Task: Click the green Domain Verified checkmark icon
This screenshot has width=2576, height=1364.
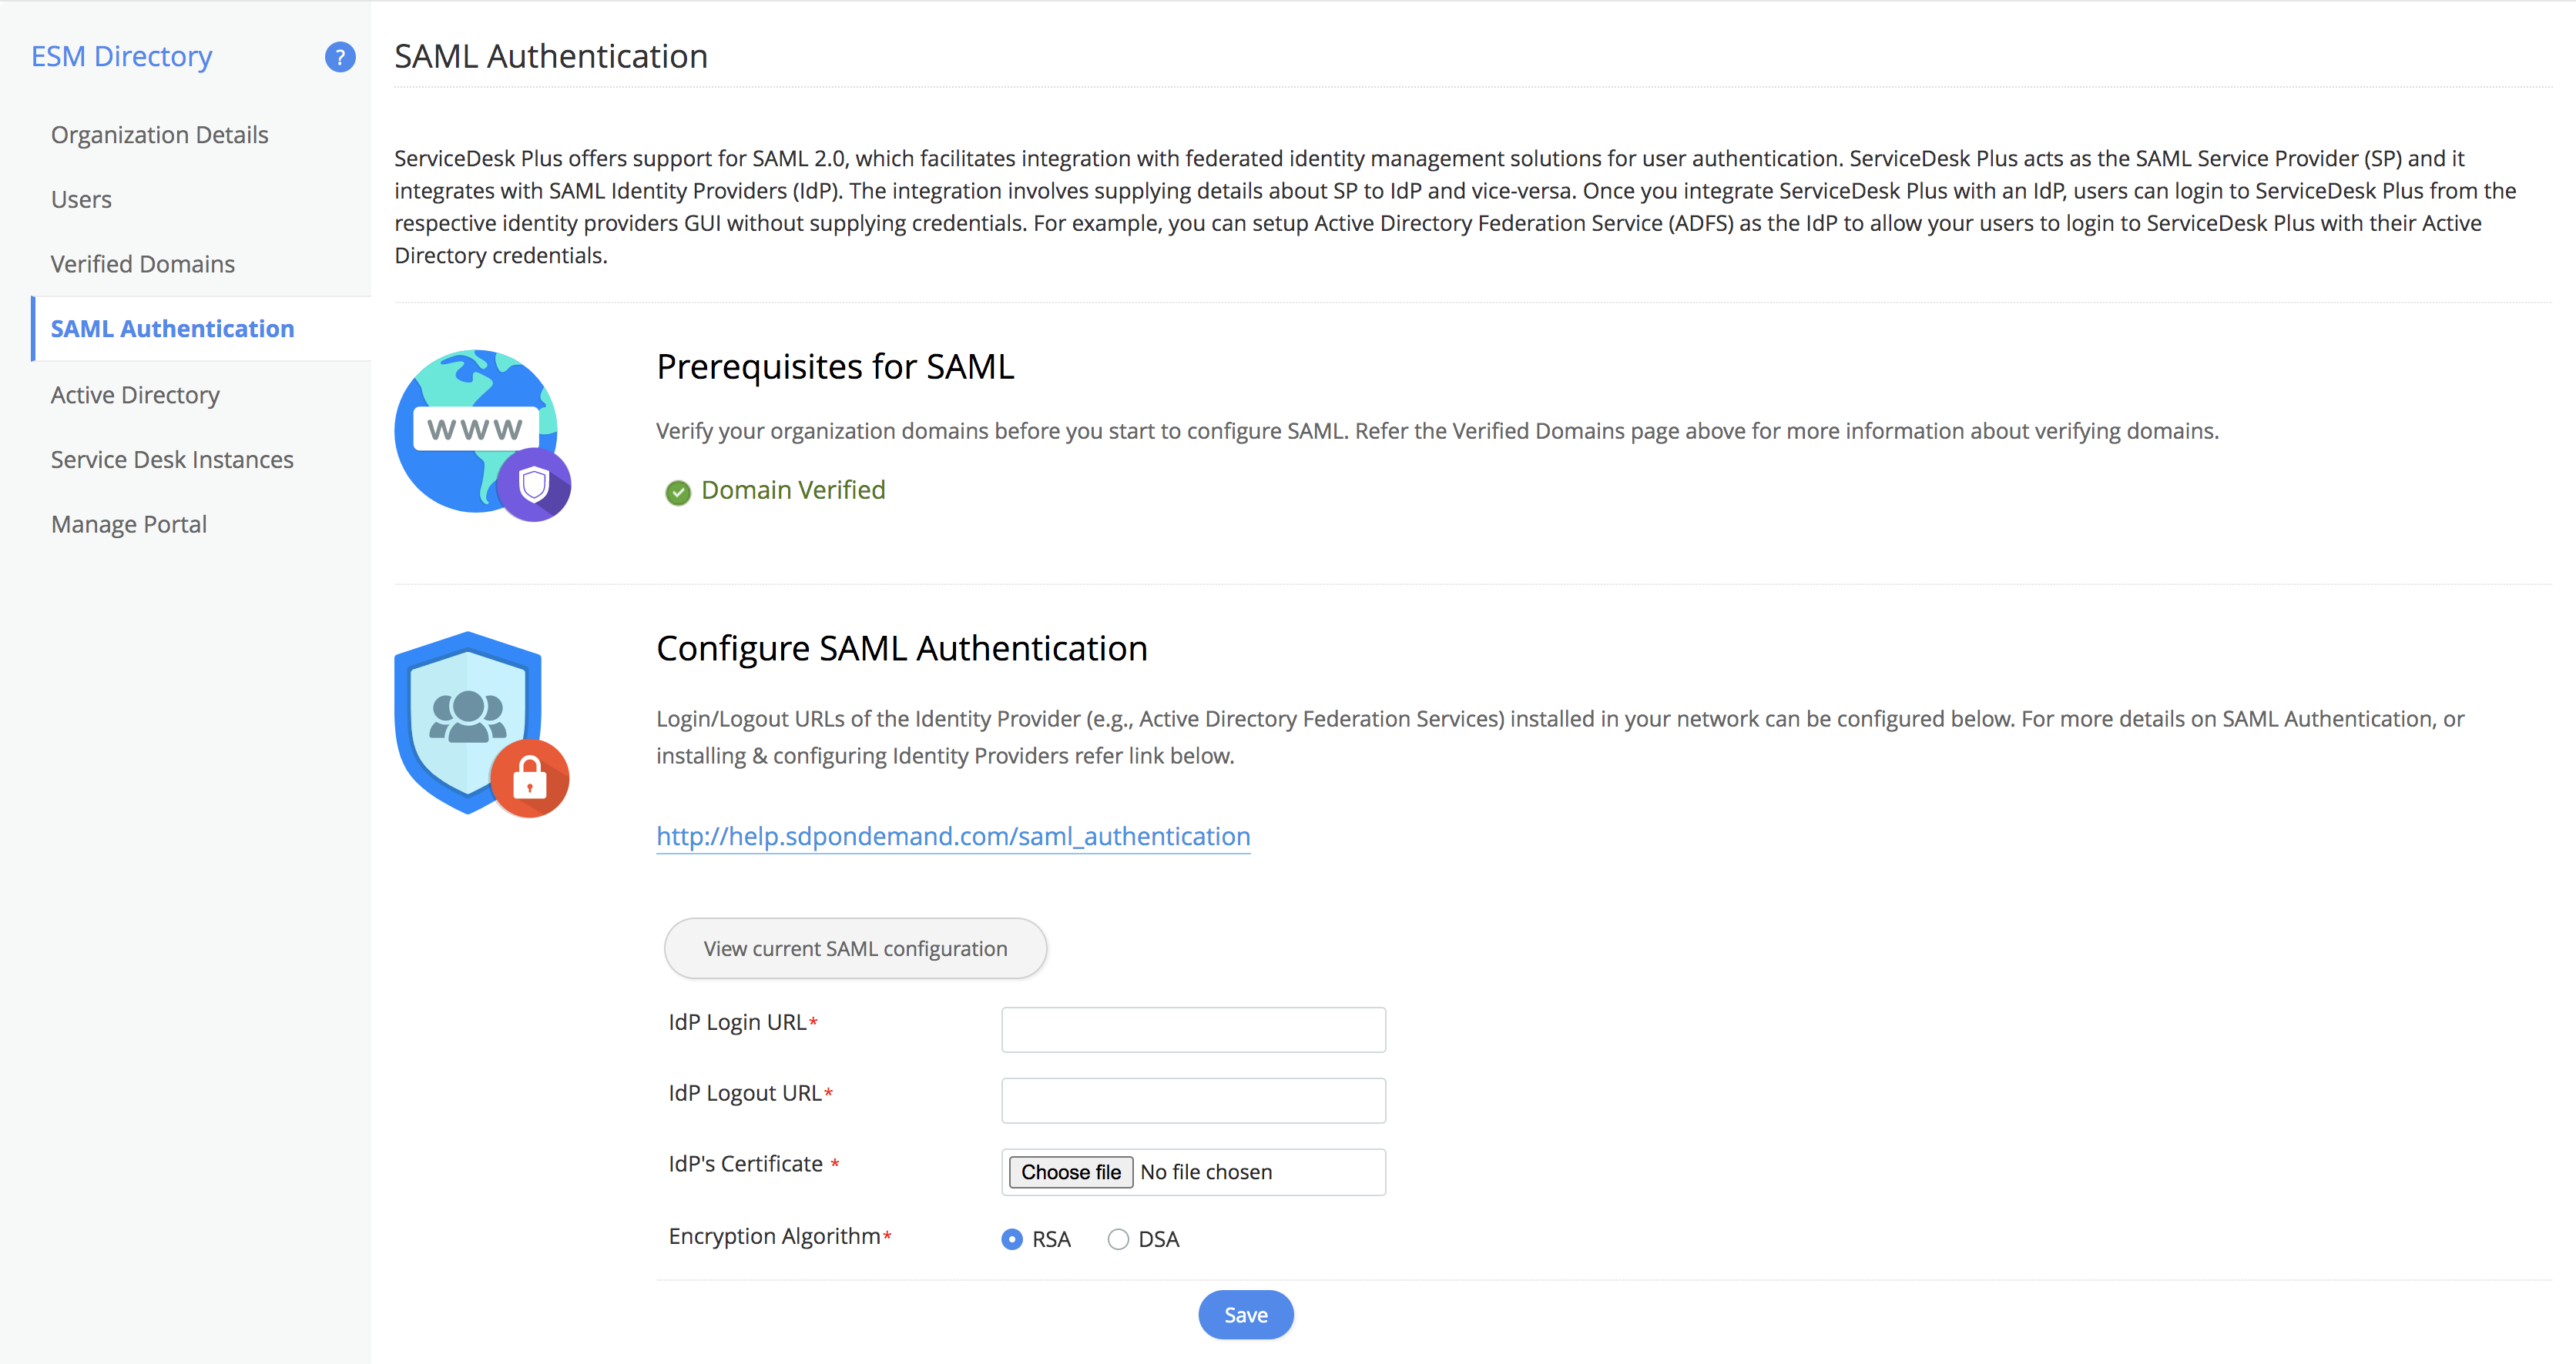Action: [x=678, y=492]
